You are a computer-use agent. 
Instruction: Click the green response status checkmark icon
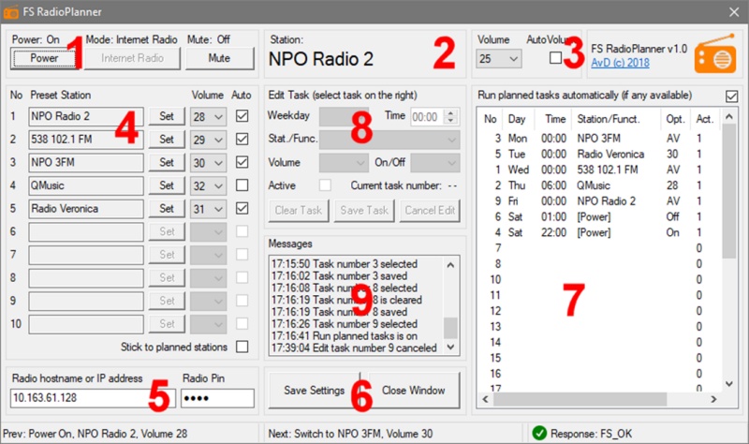pyautogui.click(x=538, y=433)
